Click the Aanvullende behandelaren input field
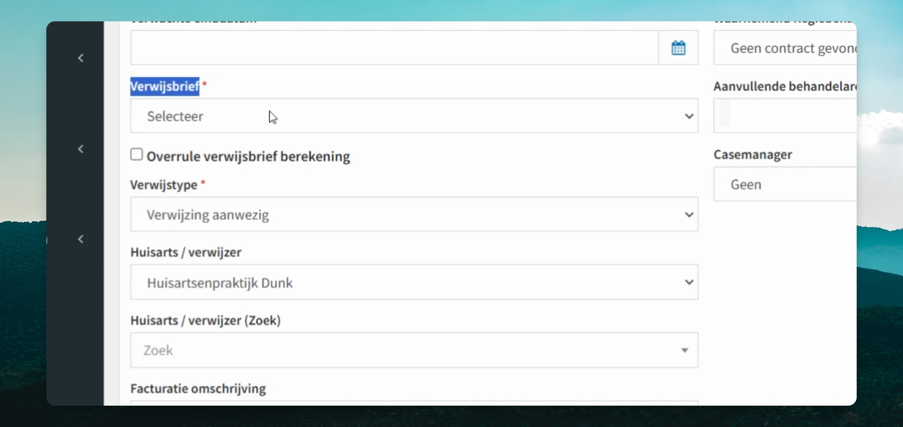Screen dimensions: 903x427 (x=785, y=116)
